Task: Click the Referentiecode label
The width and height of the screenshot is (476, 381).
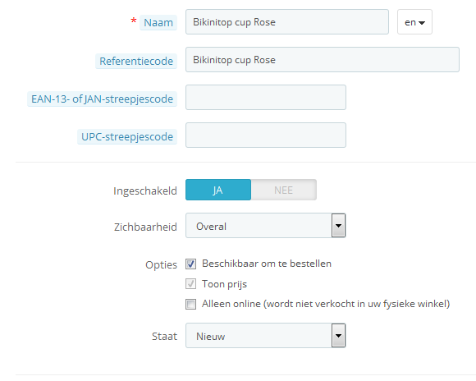Action: point(136,61)
